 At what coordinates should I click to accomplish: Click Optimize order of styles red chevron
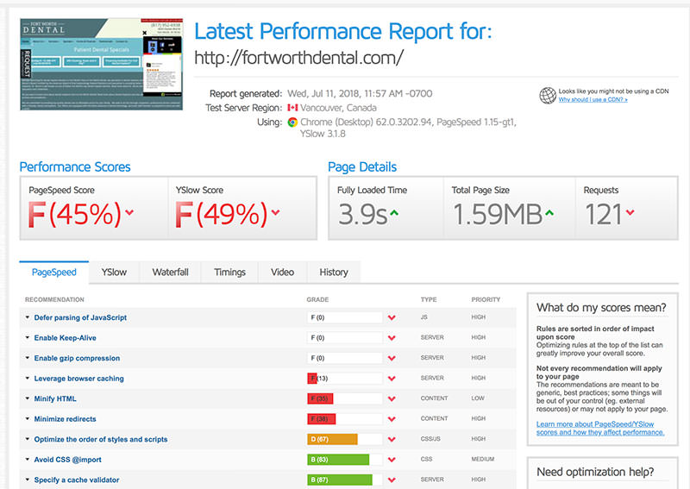click(392, 439)
